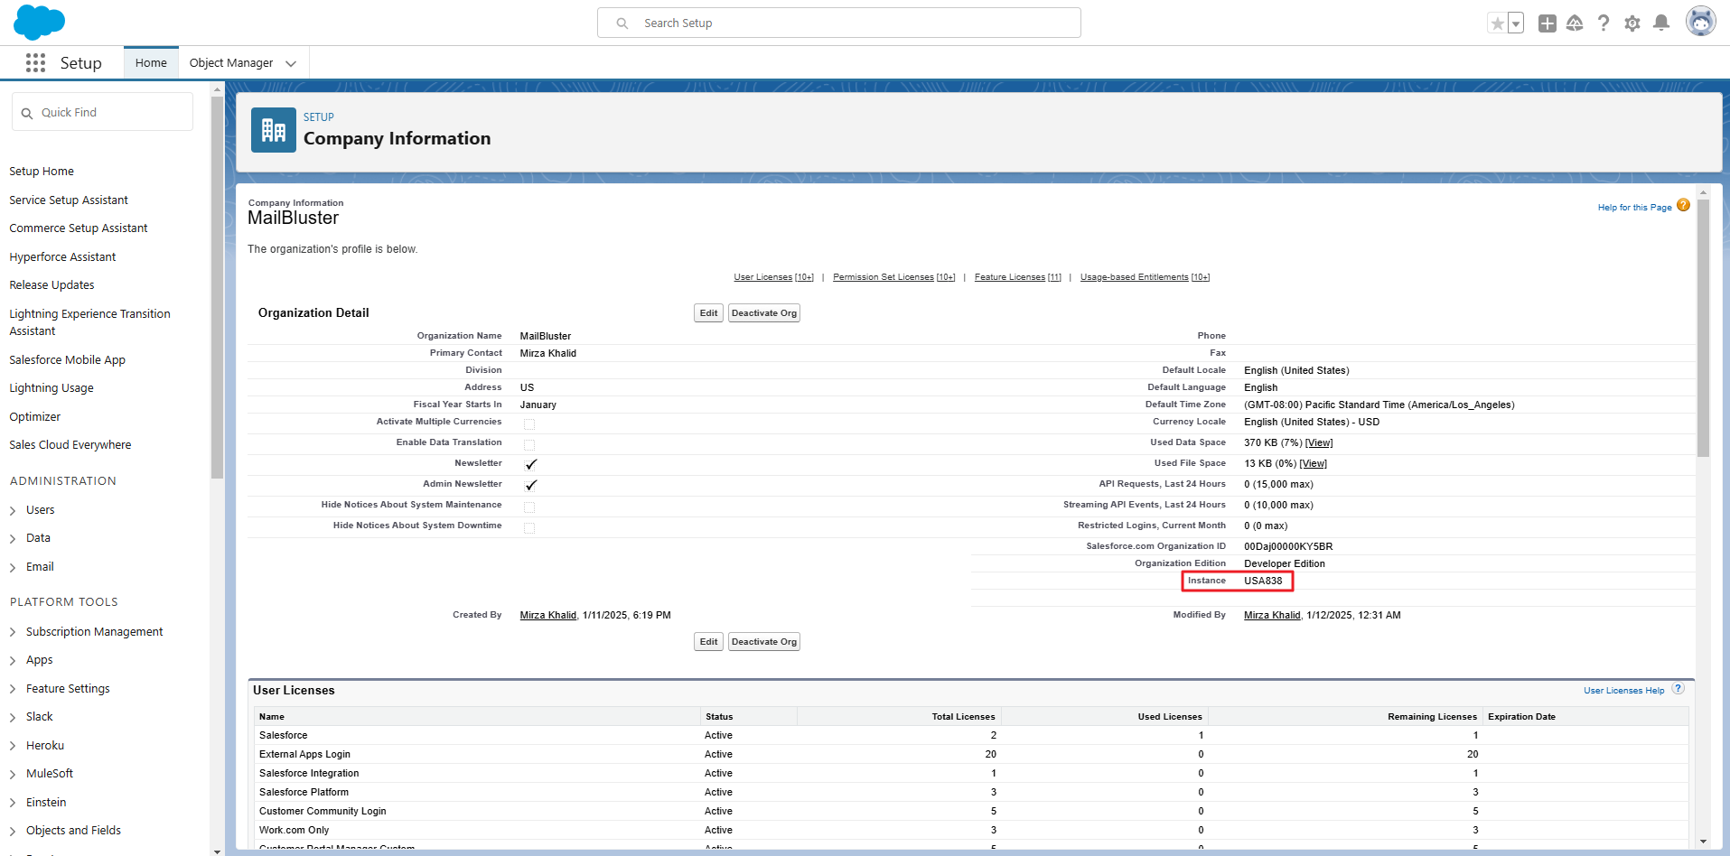1730x856 pixels.
Task: Click the top Deactivate Org button
Action: click(763, 313)
